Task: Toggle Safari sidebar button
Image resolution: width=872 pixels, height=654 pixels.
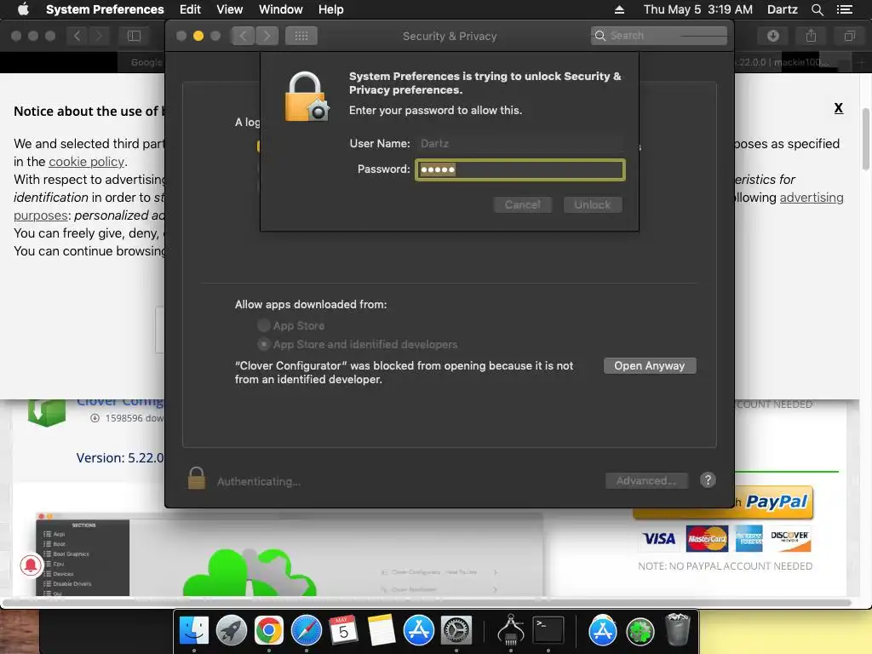Action: click(x=134, y=36)
